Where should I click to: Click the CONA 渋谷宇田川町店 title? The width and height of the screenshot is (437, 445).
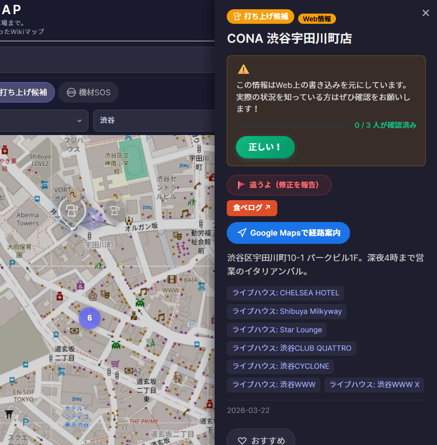coord(289,38)
